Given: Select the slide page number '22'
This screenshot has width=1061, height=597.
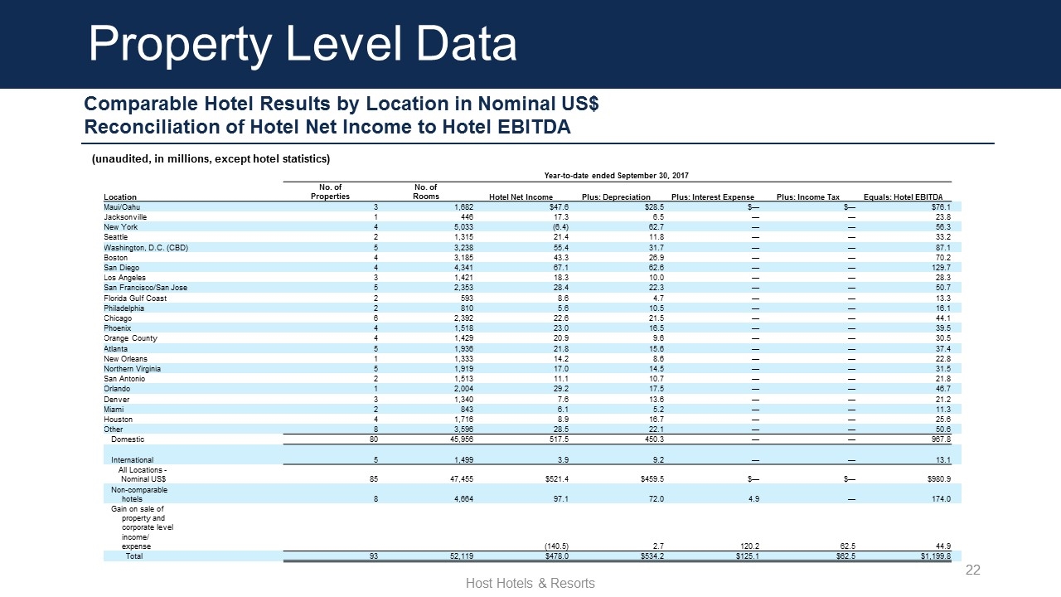Looking at the screenshot, I should pos(974,570).
